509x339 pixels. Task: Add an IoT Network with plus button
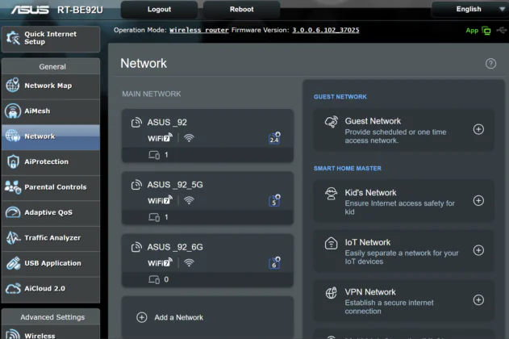(x=478, y=250)
